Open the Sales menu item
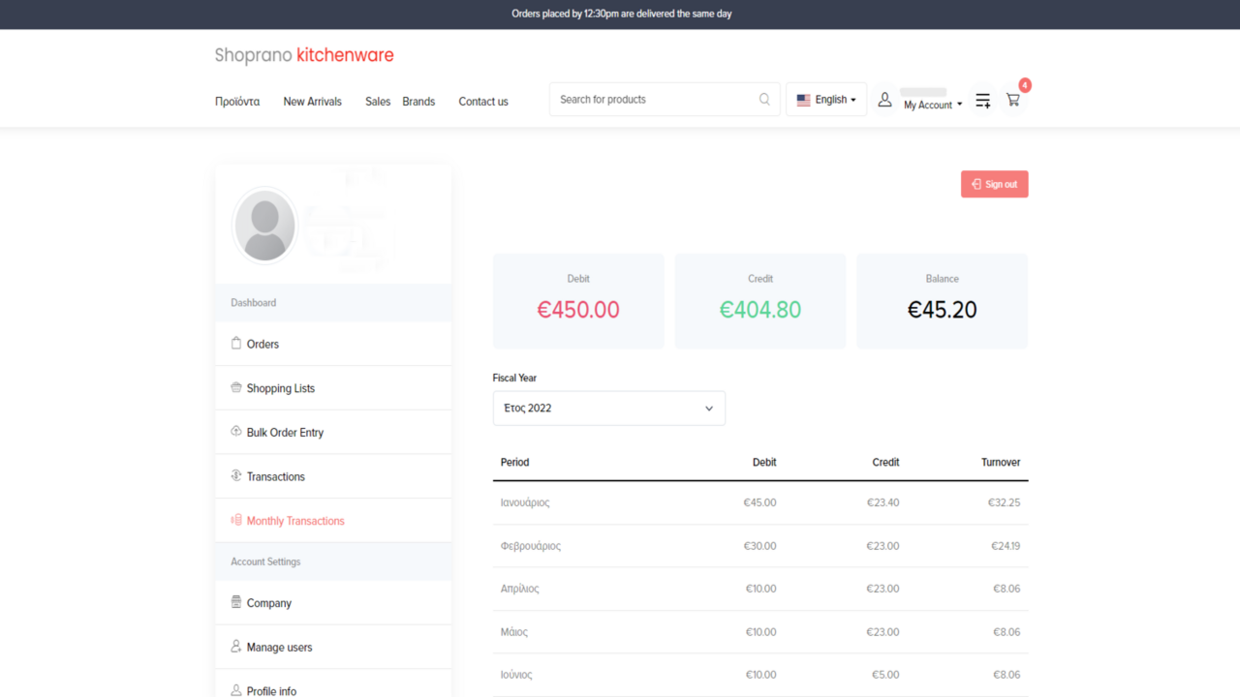 coord(378,102)
